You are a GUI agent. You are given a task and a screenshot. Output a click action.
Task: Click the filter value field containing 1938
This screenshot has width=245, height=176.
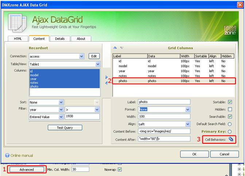82,116
